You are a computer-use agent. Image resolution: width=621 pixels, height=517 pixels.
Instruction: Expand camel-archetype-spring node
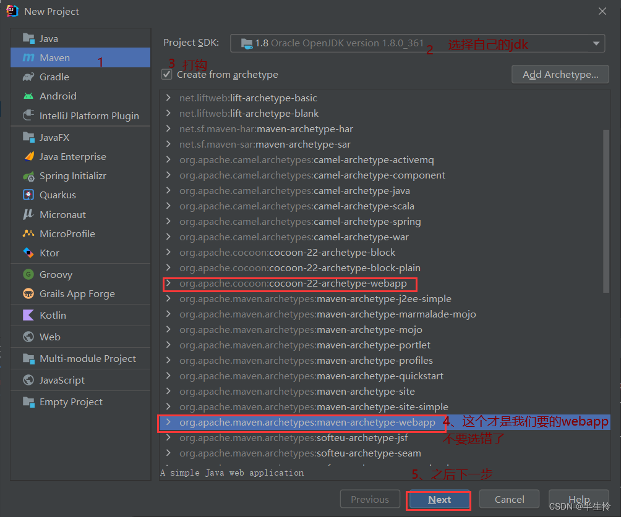click(x=168, y=221)
